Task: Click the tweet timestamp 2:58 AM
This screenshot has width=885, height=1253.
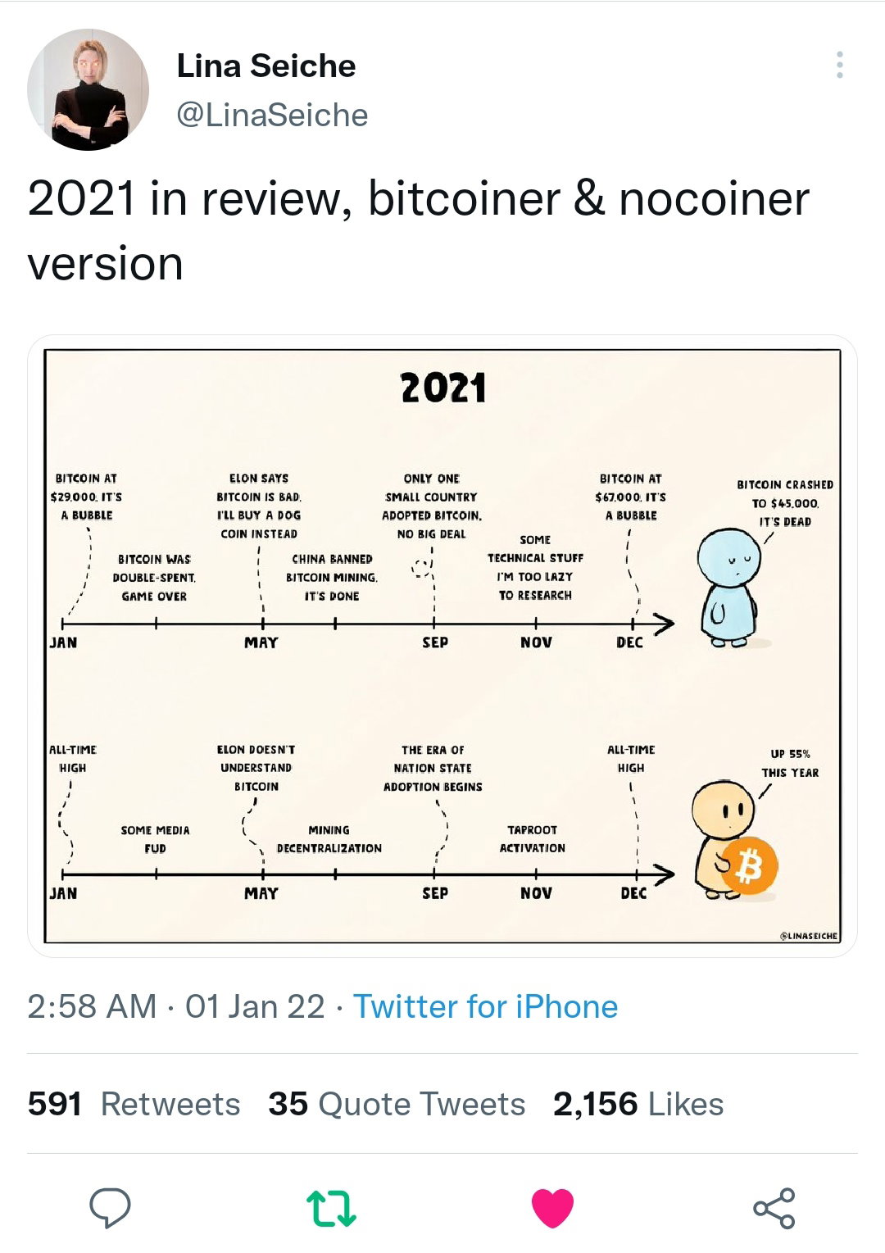Action: pos(92,1006)
